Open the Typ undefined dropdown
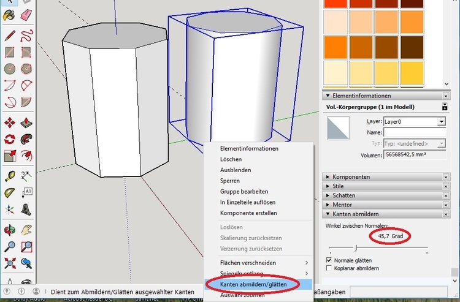 (x=441, y=144)
